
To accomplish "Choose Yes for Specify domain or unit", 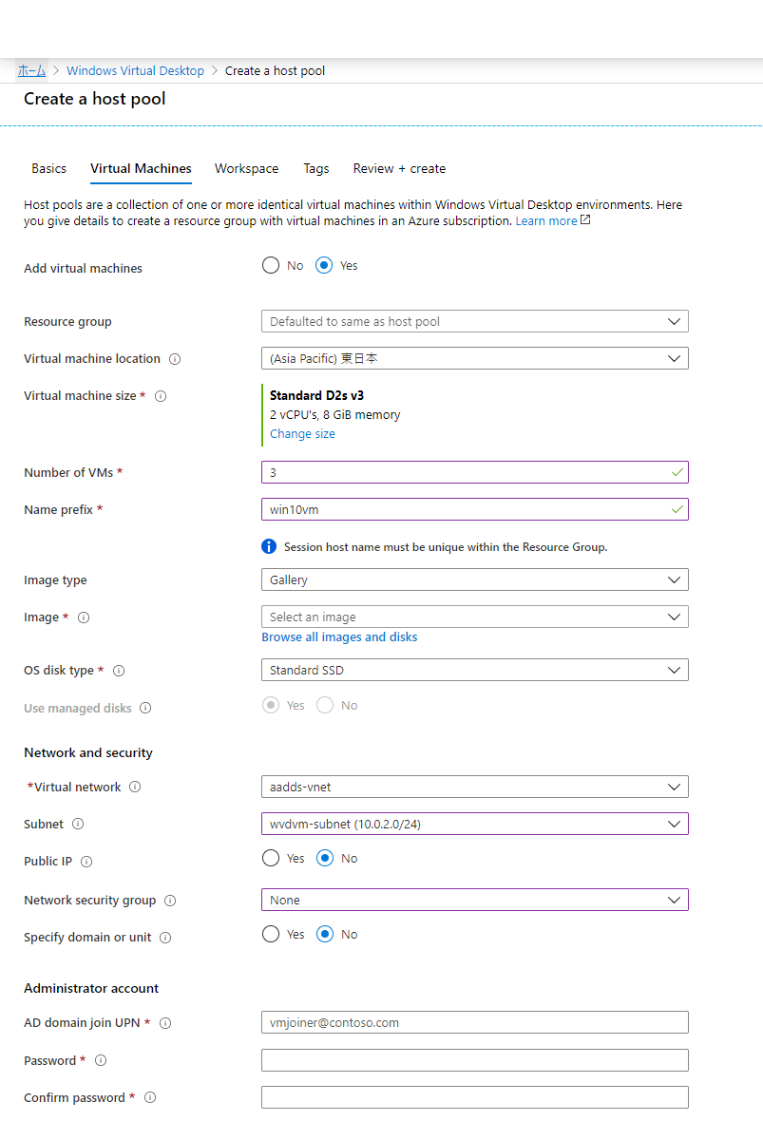I will (x=271, y=935).
